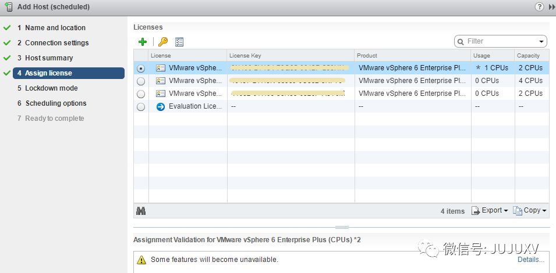This screenshot has width=556, height=273.
Task: Click the '* 1 CPUs' usage cell
Action: point(492,68)
